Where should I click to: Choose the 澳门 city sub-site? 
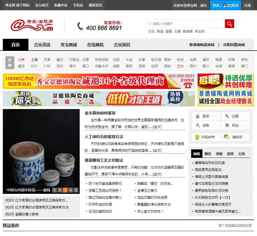(x=244, y=66)
